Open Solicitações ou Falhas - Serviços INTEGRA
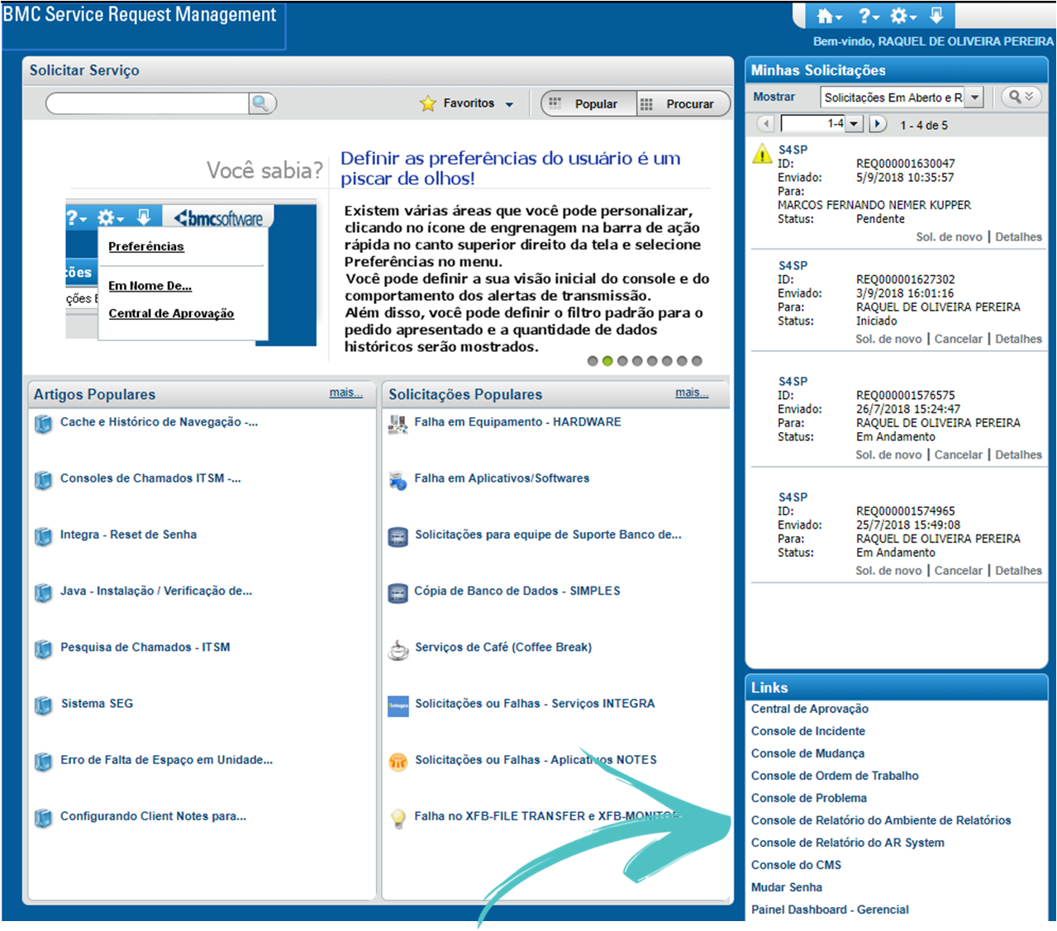 coord(535,703)
